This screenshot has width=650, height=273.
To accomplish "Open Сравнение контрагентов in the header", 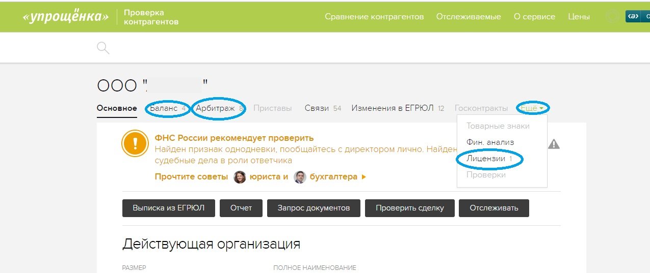I will click(374, 16).
